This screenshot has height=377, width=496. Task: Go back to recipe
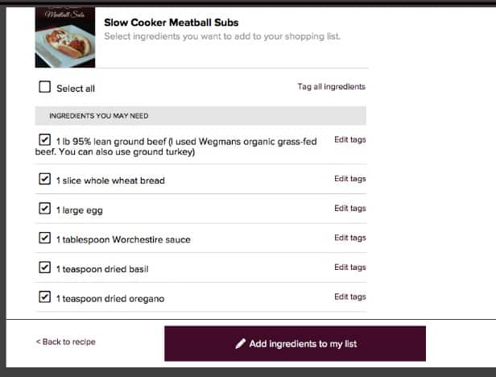click(x=66, y=342)
